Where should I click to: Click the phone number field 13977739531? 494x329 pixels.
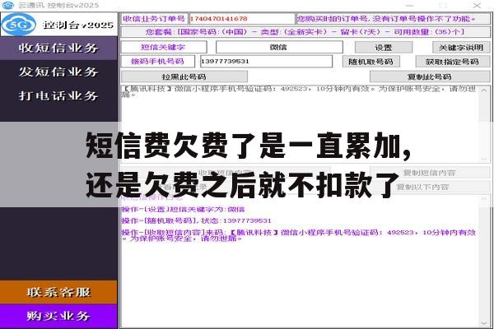(x=266, y=62)
